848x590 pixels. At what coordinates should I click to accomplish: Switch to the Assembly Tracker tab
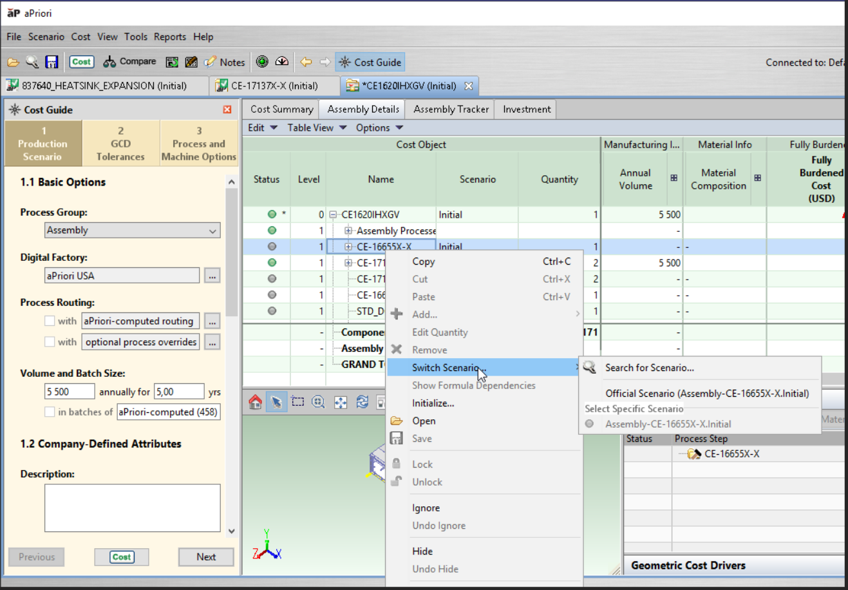point(451,109)
